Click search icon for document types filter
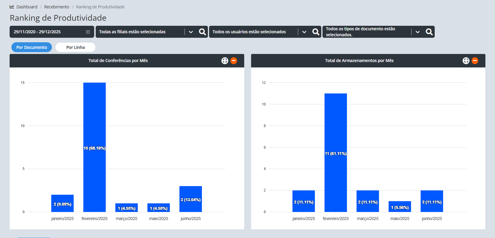Screen dimensions: 495x238 tap(429, 32)
